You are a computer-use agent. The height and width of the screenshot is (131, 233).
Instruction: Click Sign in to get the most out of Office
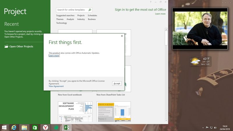point(140,10)
